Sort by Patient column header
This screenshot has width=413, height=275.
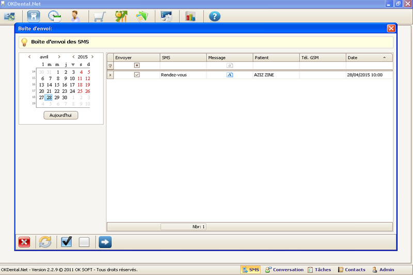point(276,58)
